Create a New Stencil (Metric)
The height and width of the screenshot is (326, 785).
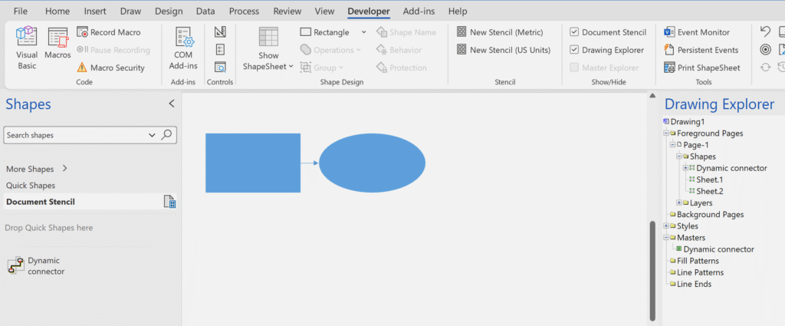coord(500,32)
